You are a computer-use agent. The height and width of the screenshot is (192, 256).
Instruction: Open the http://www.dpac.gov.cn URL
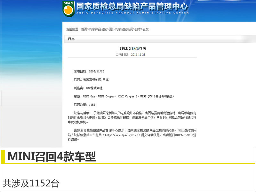point(122,135)
